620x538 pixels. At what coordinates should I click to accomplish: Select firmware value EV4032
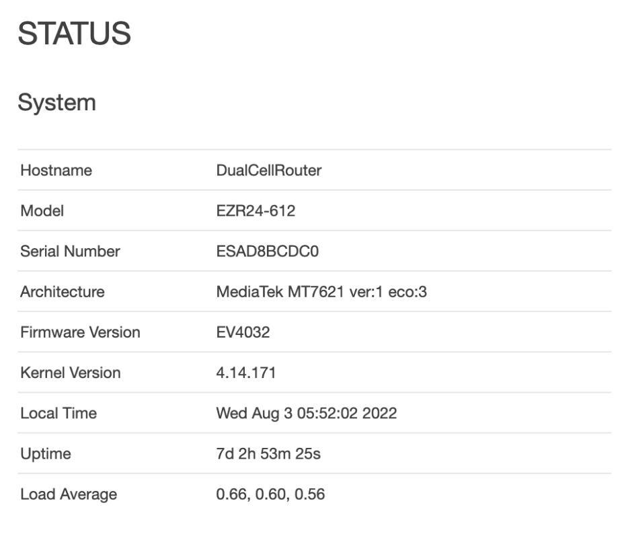pyautogui.click(x=243, y=332)
